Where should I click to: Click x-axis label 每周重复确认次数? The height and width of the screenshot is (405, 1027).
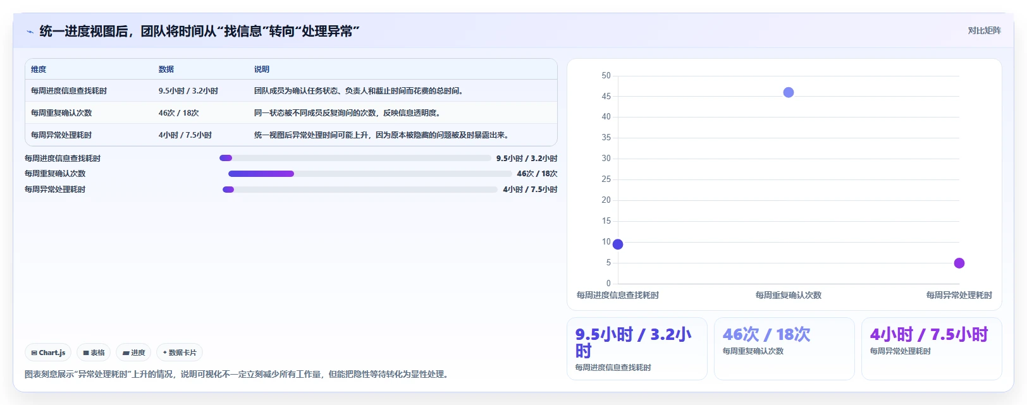pos(789,295)
